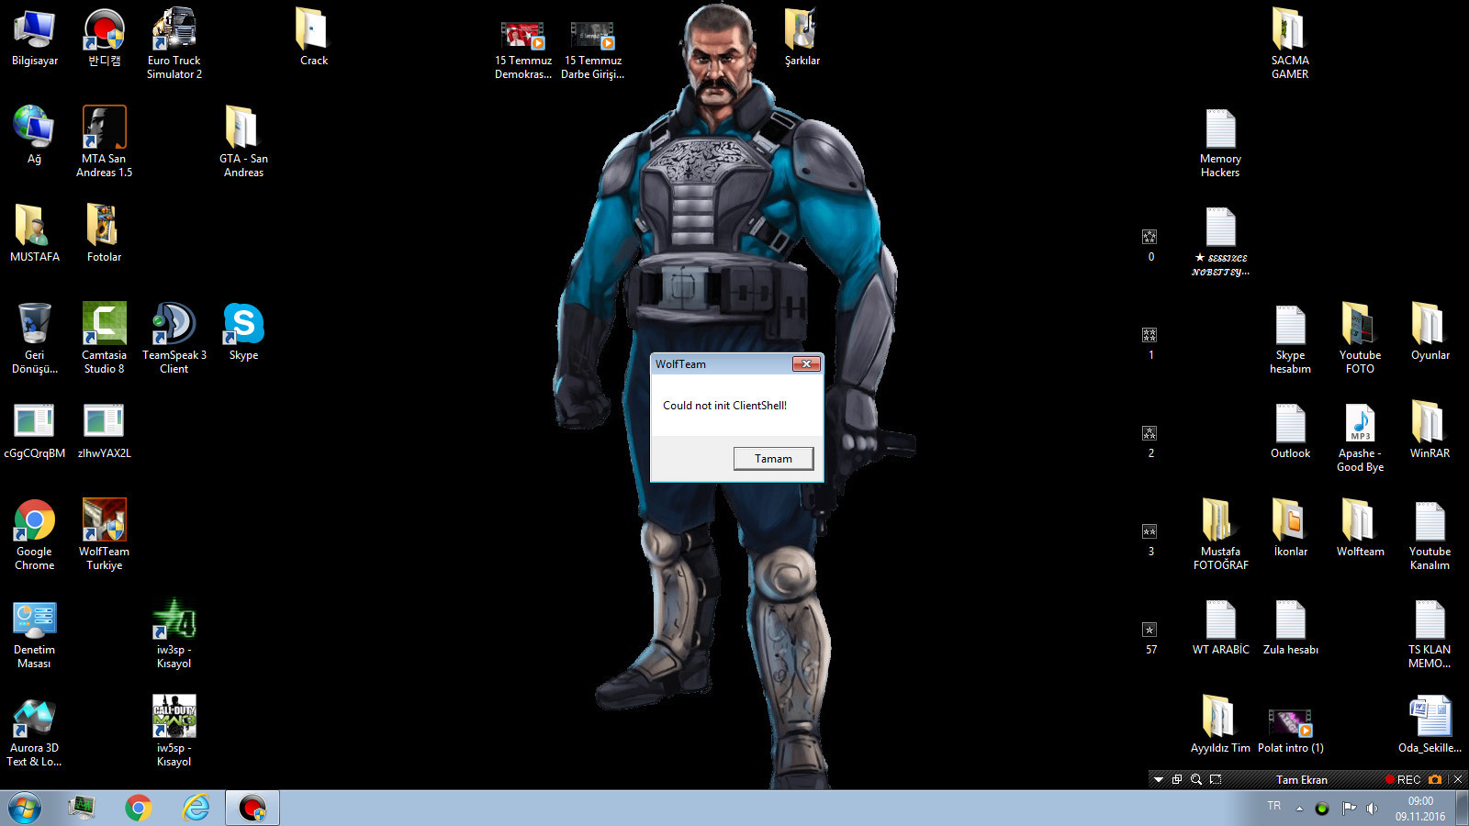Select the iw3sp - Kısayol shortcut
The image size is (1469, 826).
tap(174, 633)
